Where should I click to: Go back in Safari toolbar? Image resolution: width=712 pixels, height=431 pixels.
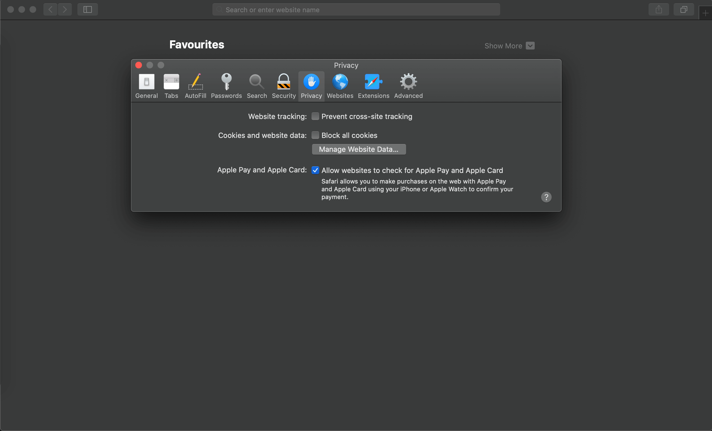pos(50,9)
